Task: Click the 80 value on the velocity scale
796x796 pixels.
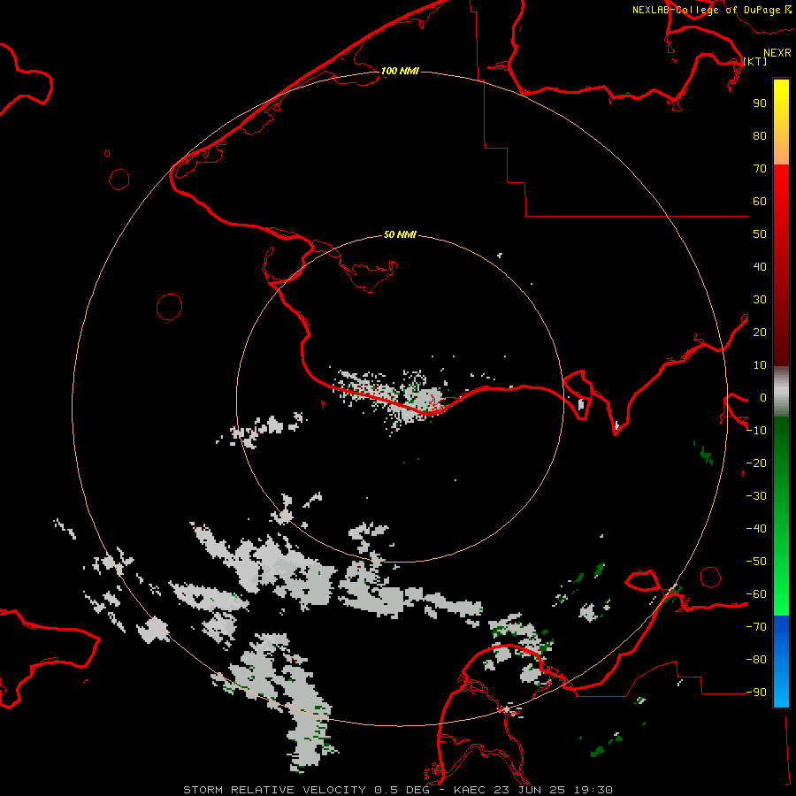Action: pyautogui.click(x=760, y=136)
